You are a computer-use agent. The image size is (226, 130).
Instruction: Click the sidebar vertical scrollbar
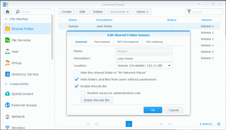click(x=52, y=37)
